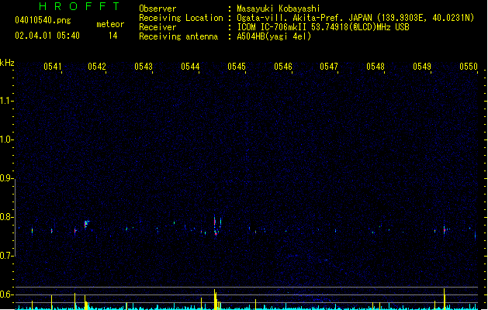
Task: Click the Receiver field label
Action: 157,27
